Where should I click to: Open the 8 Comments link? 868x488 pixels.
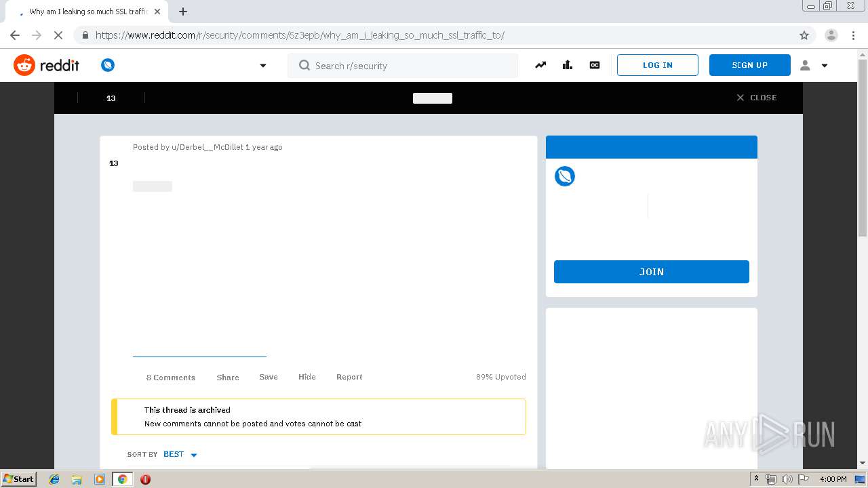click(171, 378)
